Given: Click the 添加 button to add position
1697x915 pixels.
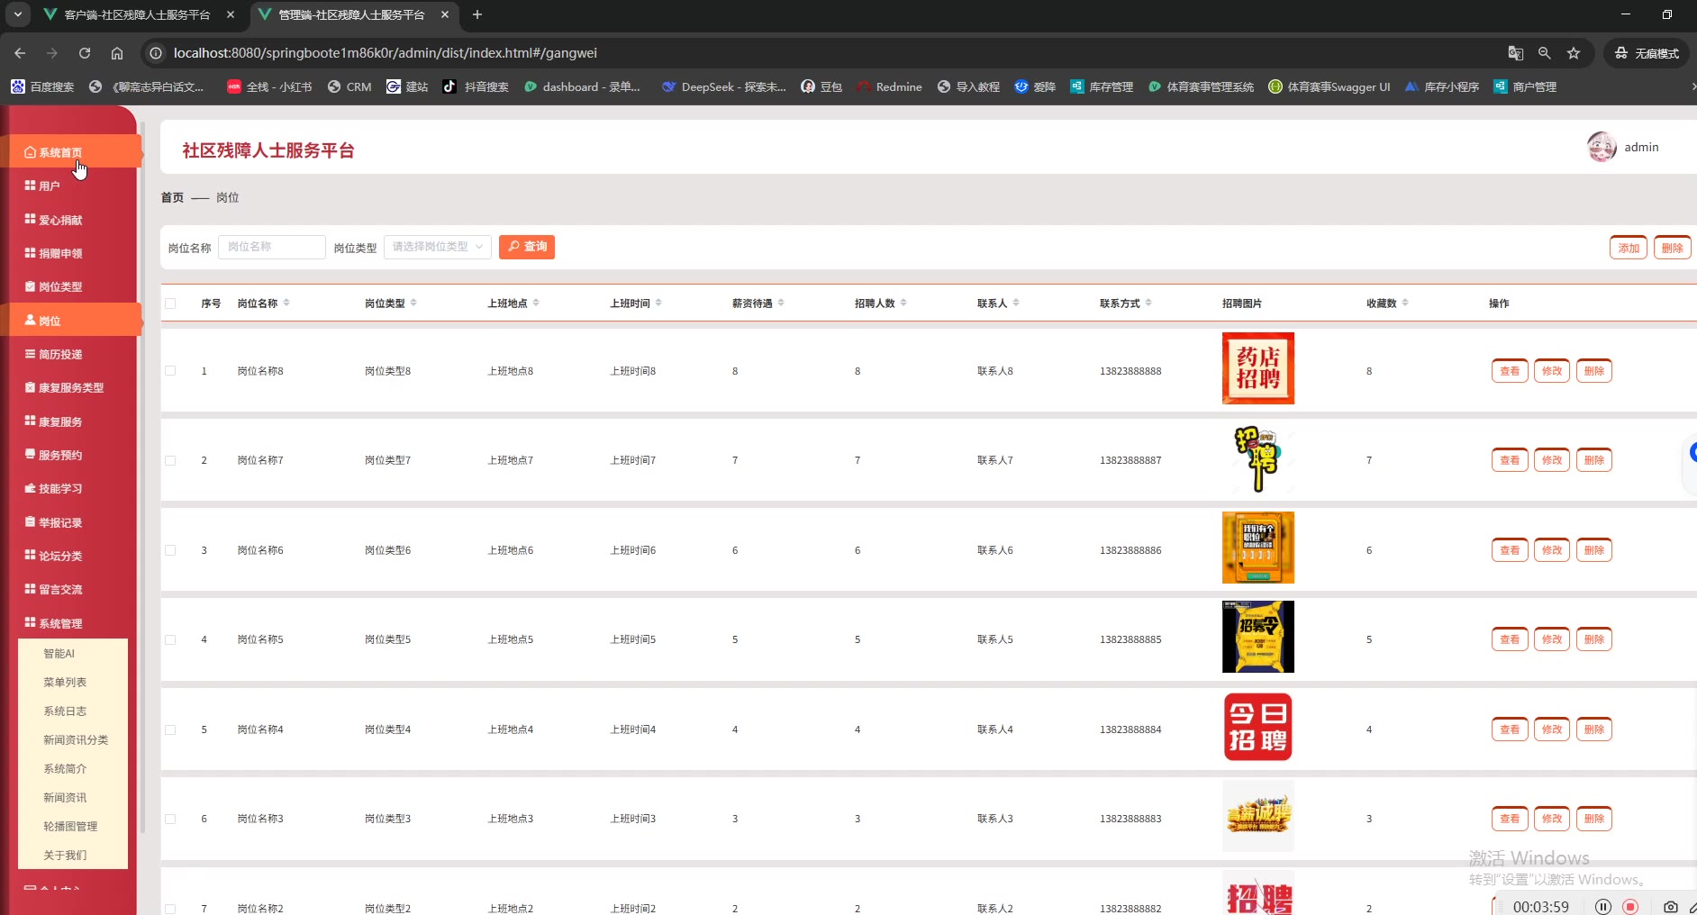Looking at the screenshot, I should pos(1628,248).
